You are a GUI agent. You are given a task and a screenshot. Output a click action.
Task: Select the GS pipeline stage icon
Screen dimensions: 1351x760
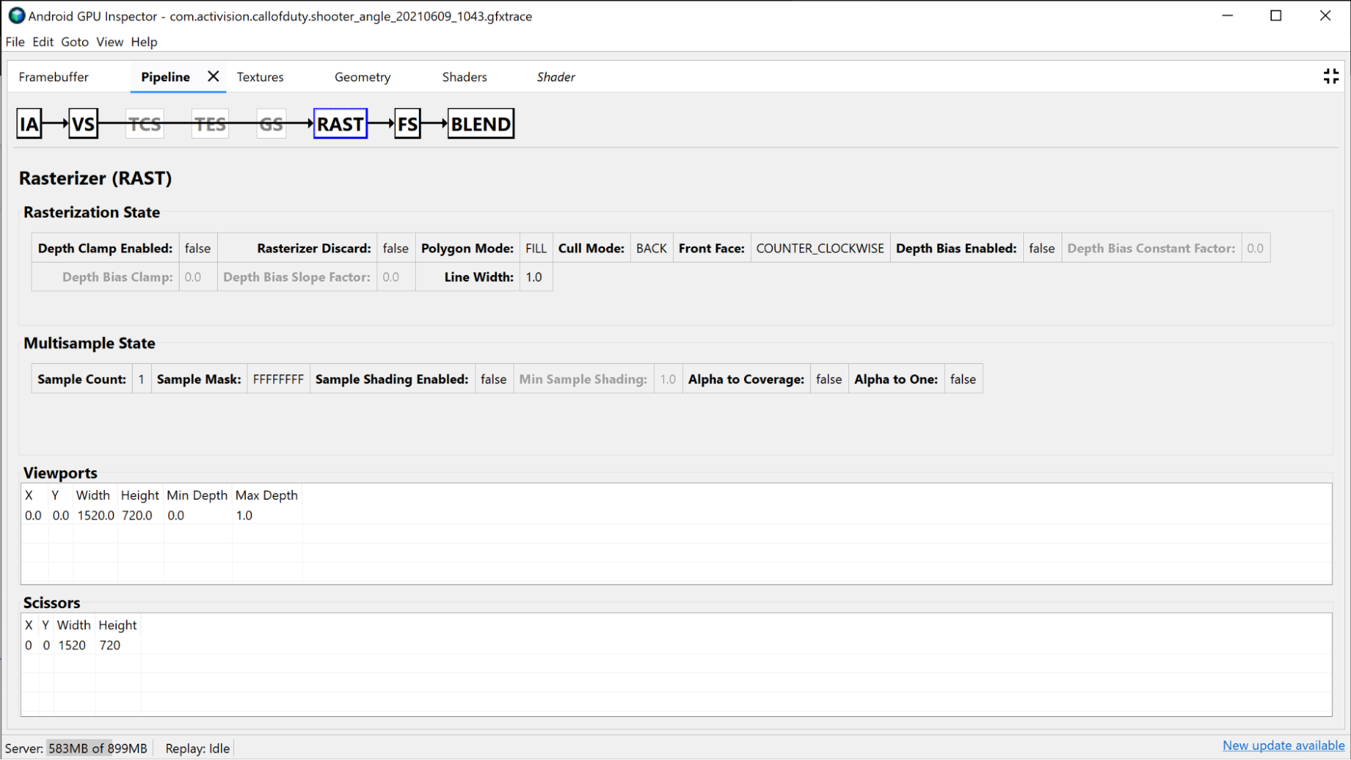pyautogui.click(x=271, y=124)
